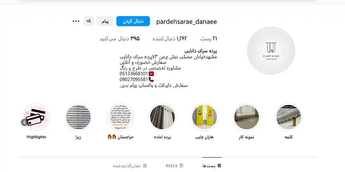View the حراجستان sale highlight
The height and width of the screenshot is (172, 345).
click(x=120, y=117)
